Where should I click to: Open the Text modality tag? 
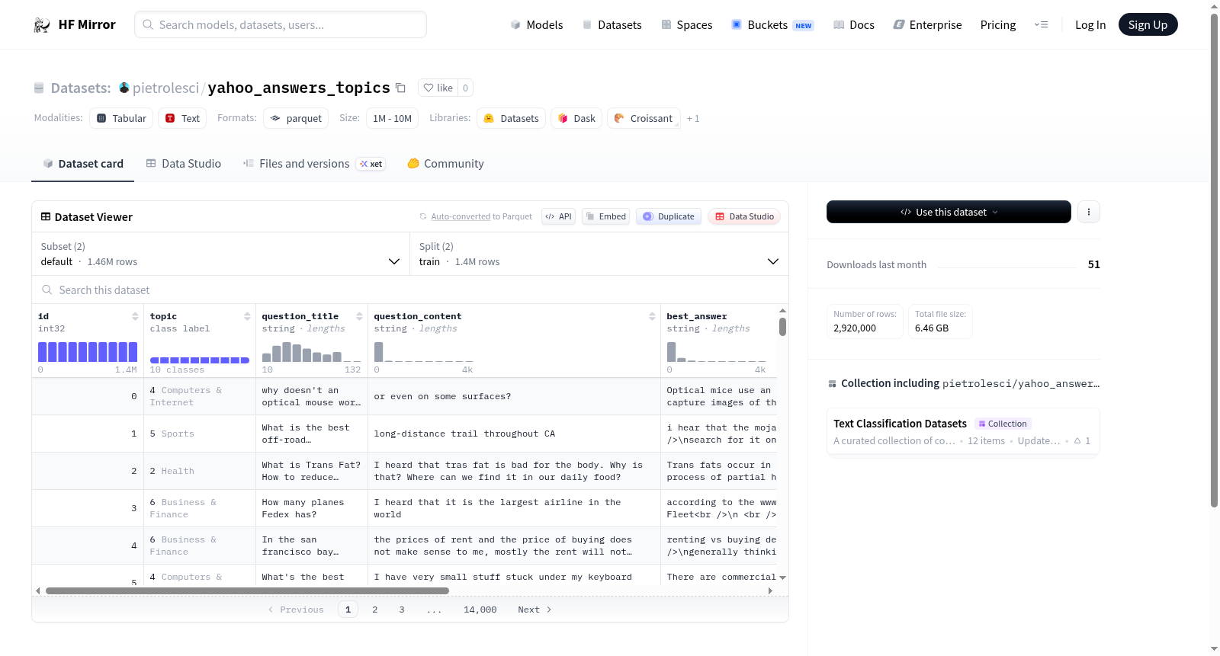(182, 118)
